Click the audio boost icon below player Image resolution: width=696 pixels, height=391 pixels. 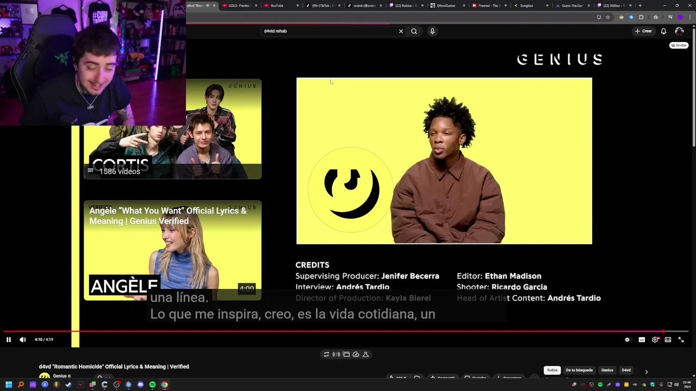coord(336,354)
